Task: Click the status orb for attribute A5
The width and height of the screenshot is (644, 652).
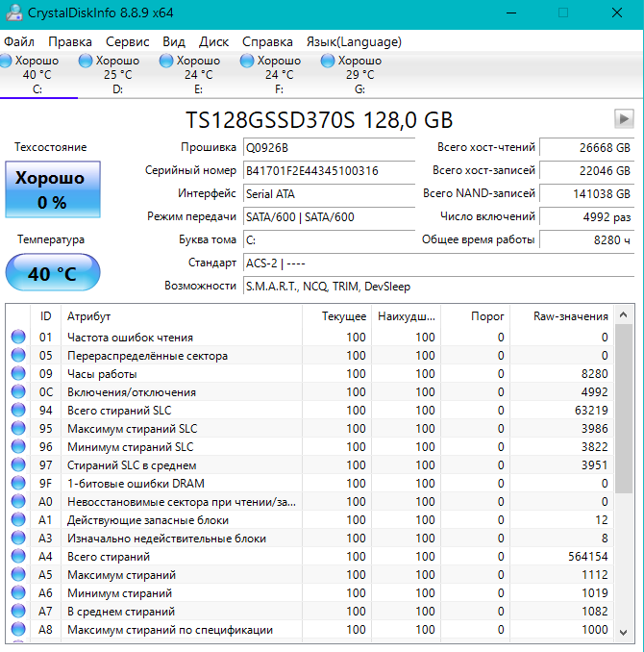Action: (x=18, y=575)
